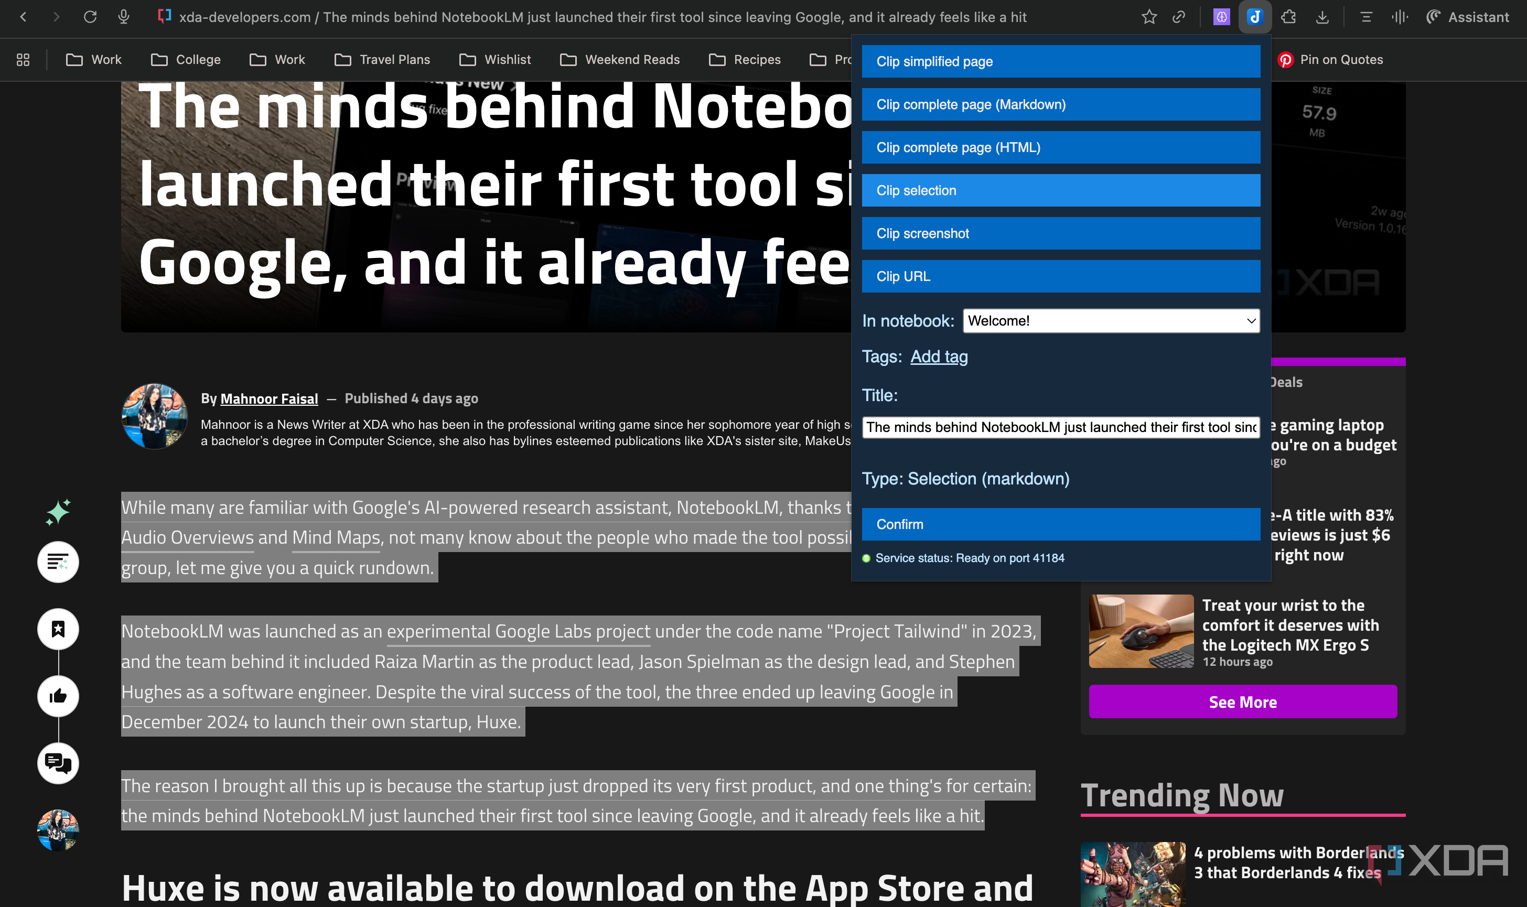Open the experimental Google Labs project link

(x=519, y=631)
